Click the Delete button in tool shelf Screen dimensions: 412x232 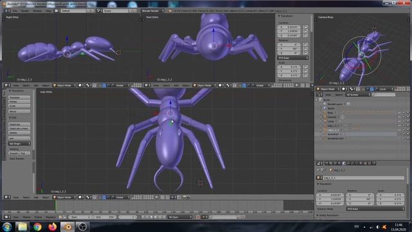[19, 133]
